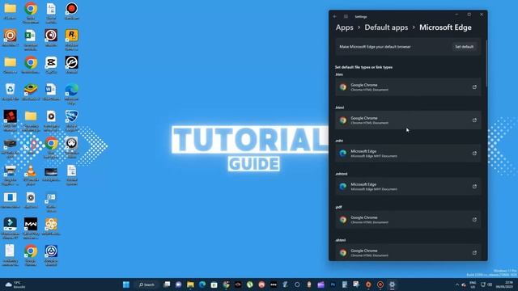This screenshot has width=518, height=291.
Task: Change the .html default from Google Chrome
Action: pos(408,120)
